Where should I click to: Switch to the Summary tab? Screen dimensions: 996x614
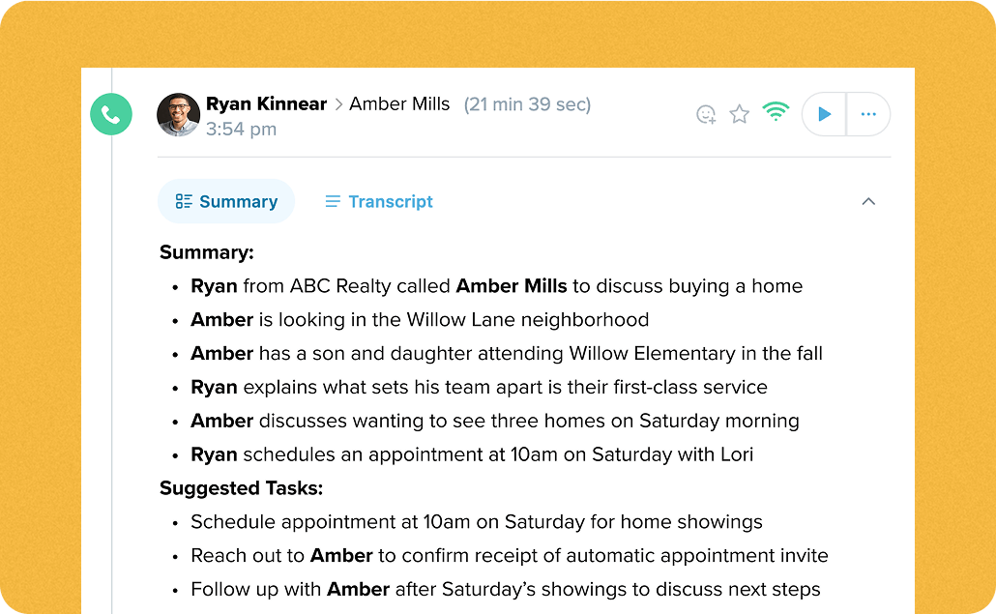pos(226,201)
